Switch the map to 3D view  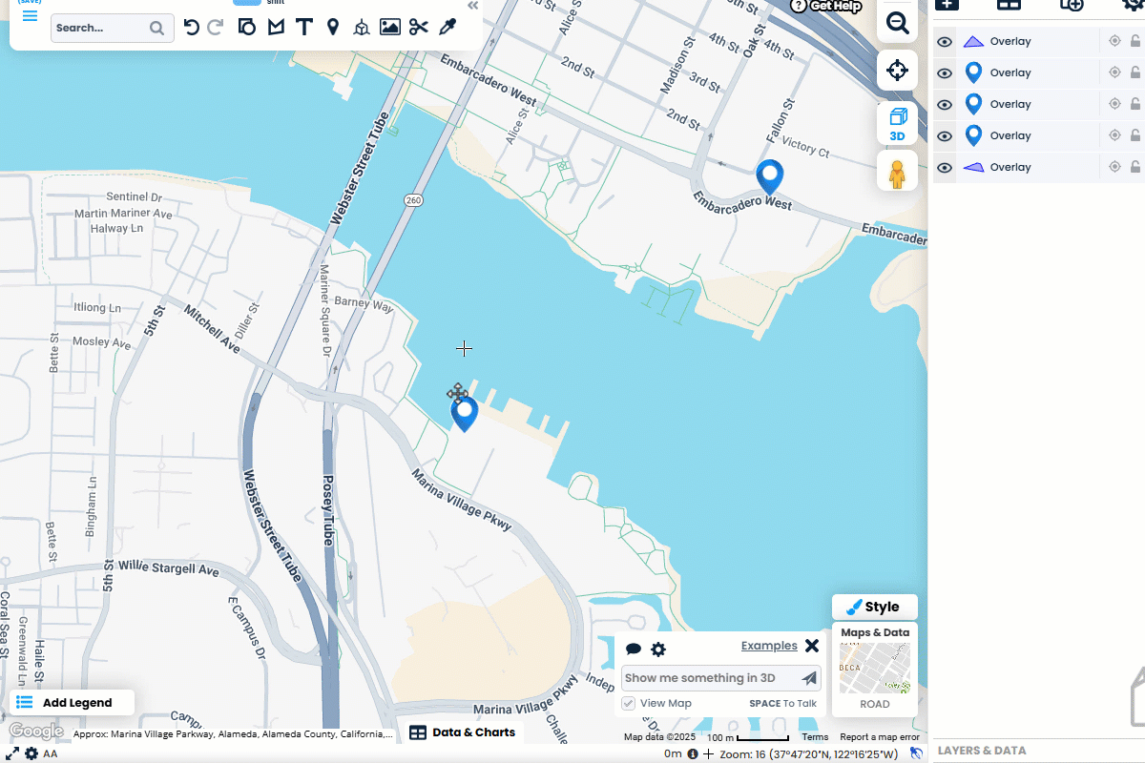(x=897, y=124)
